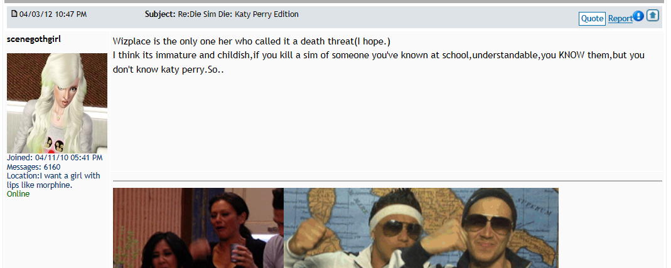Jump to top using the up-arrow icon
671x268 pixels.
click(653, 16)
